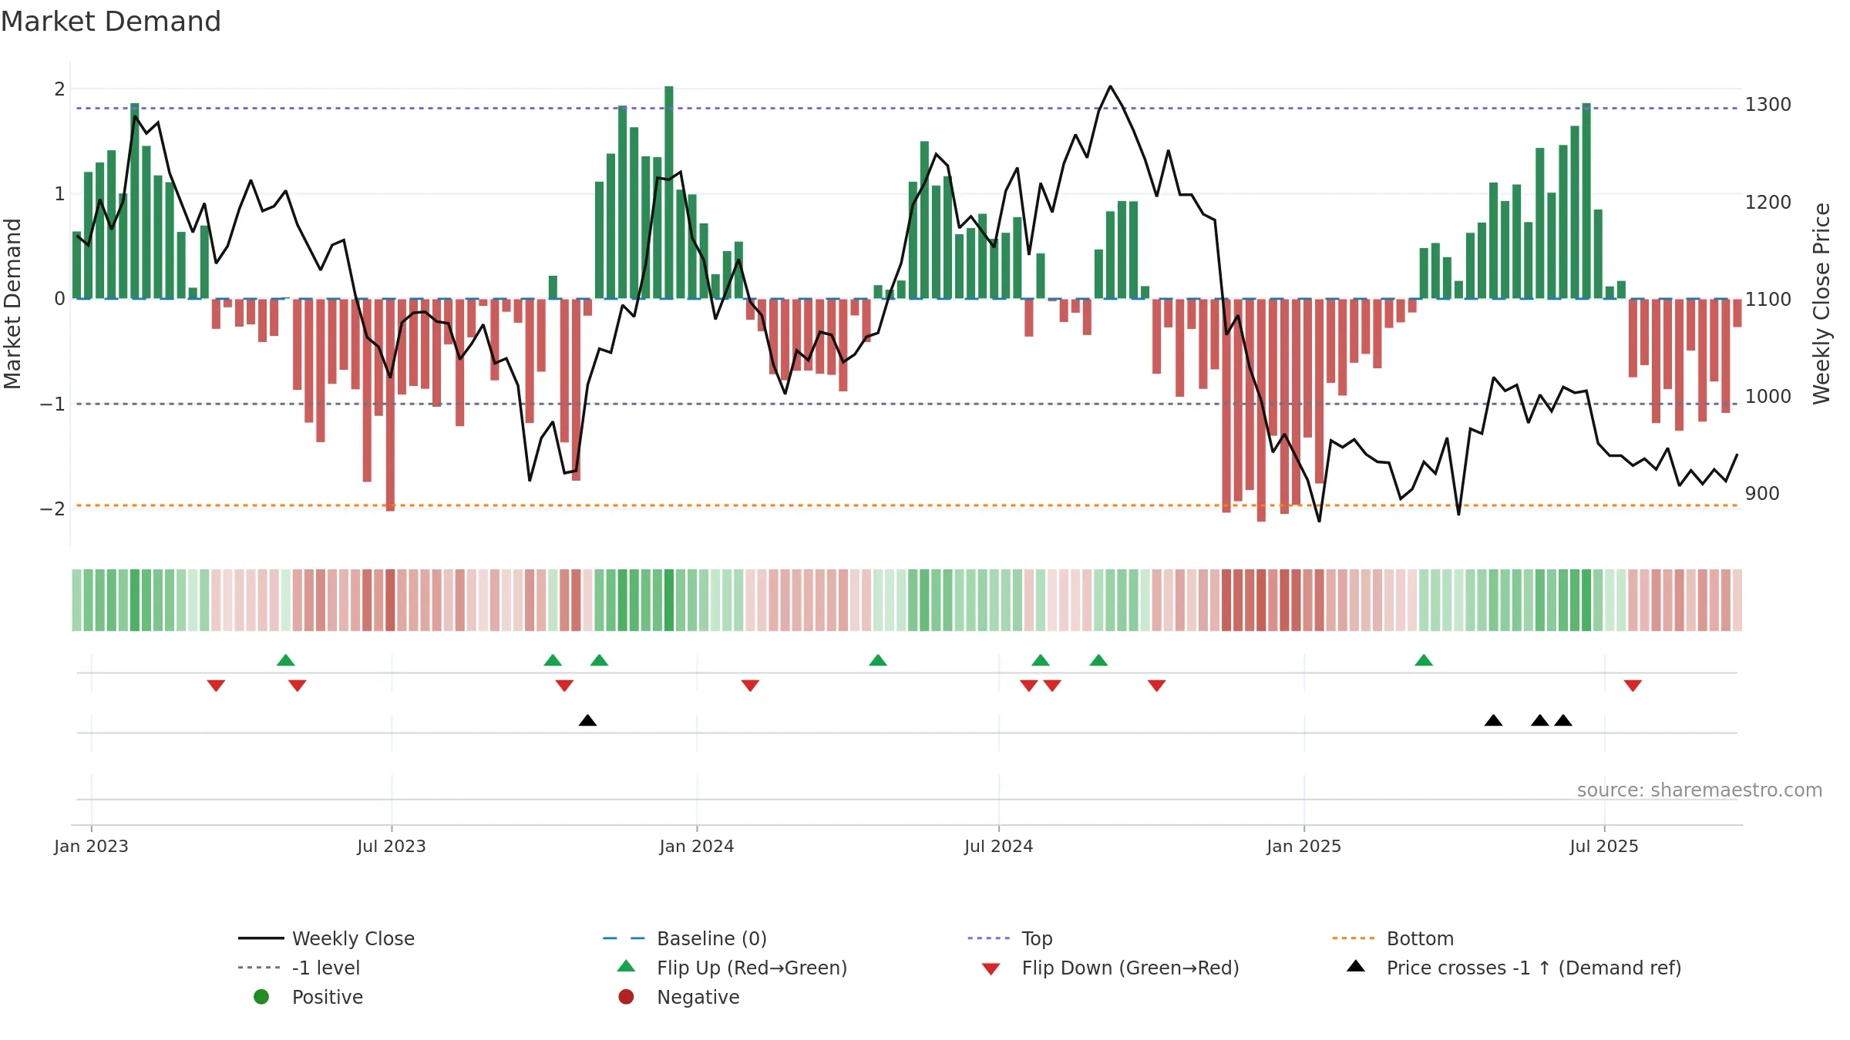Screen dimensions: 1850x1040
Task: Click the '900' tick on the right axis
Action: pos(1762,493)
